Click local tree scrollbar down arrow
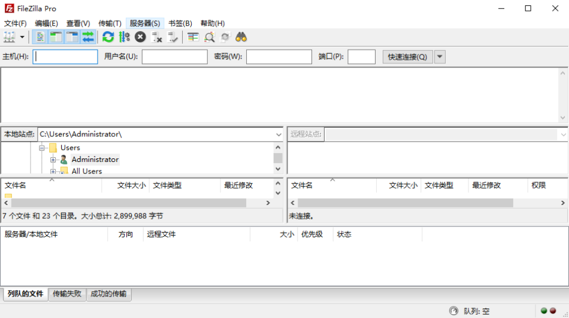This screenshot has height=318, width=569. pos(278,169)
